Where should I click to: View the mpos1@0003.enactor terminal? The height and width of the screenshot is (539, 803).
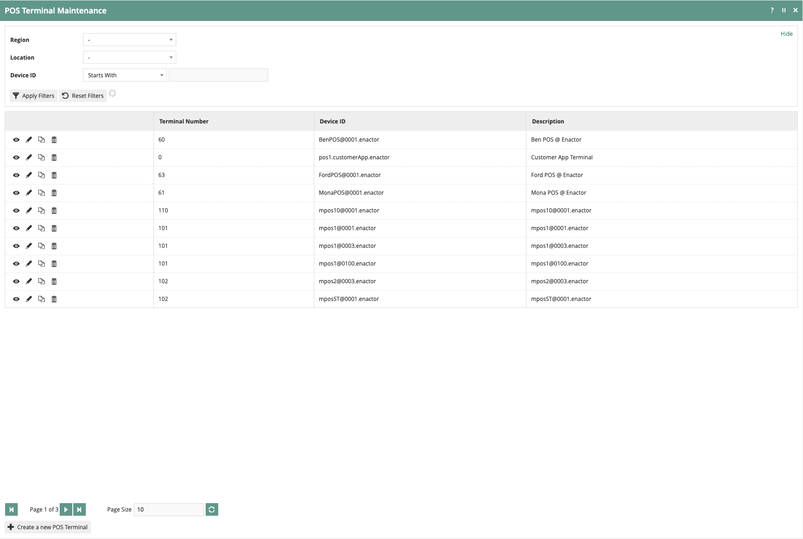coord(16,246)
